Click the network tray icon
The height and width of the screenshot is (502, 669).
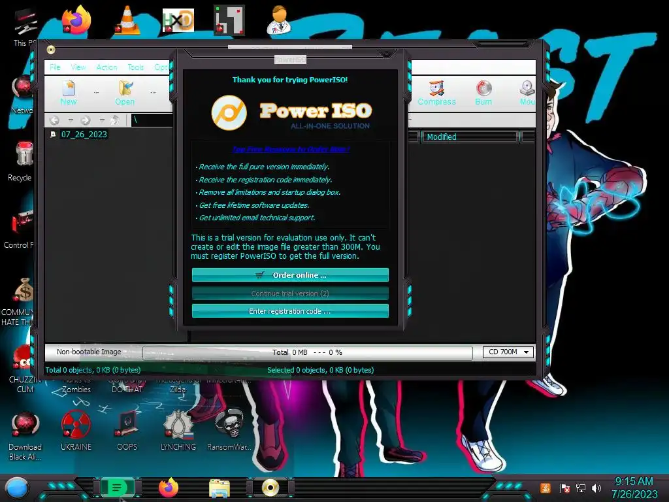581,488
